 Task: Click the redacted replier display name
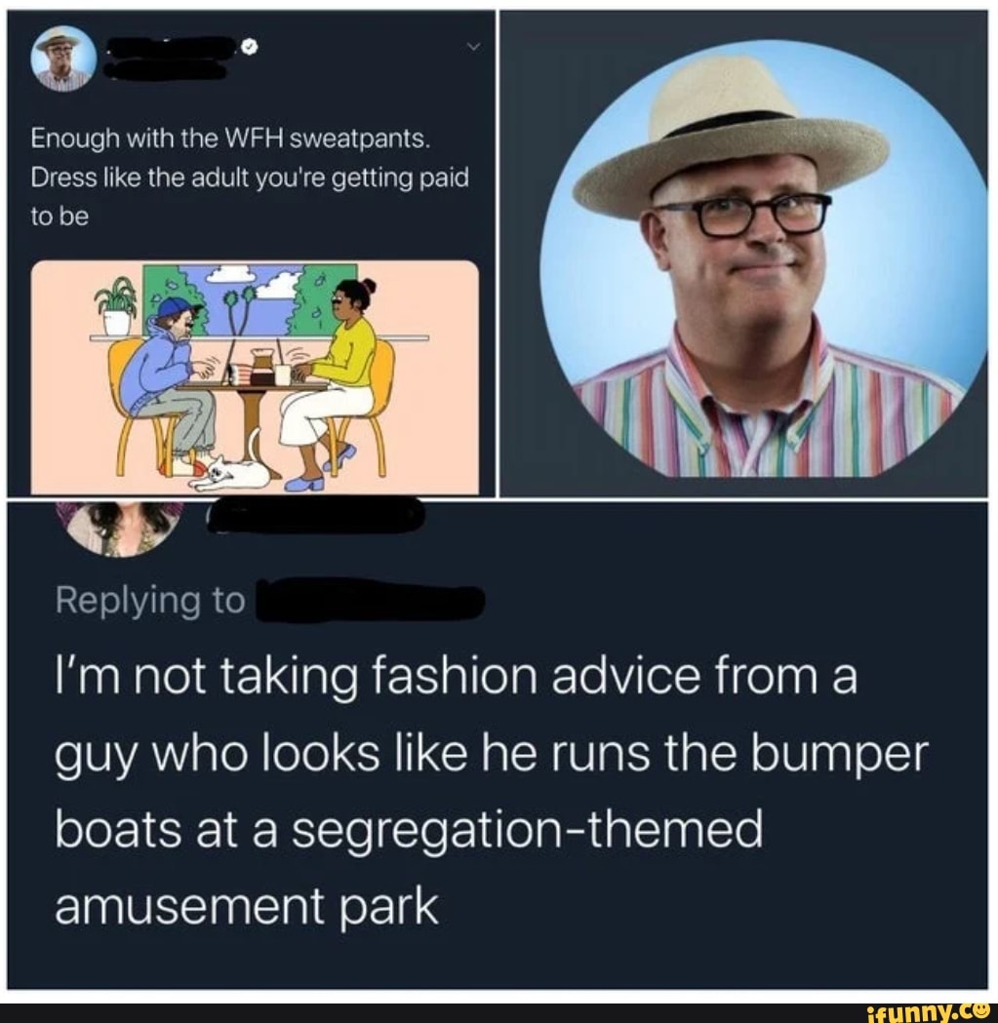point(316,516)
